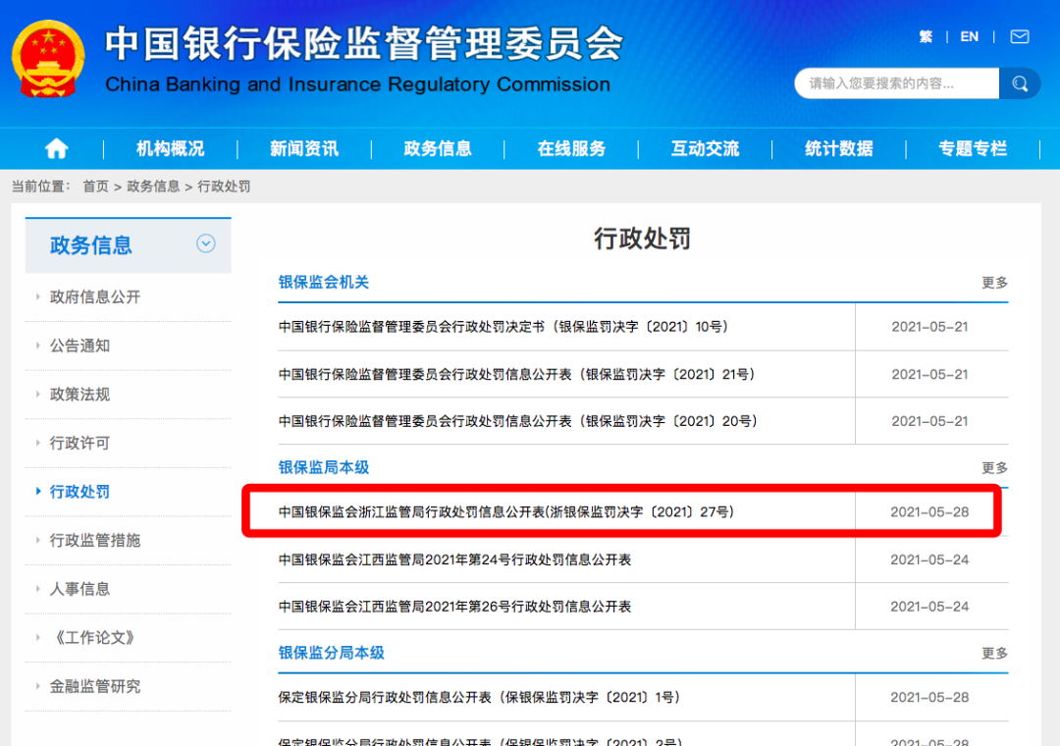Click the search magnifier button
This screenshot has width=1060, height=746.
click(x=1020, y=83)
